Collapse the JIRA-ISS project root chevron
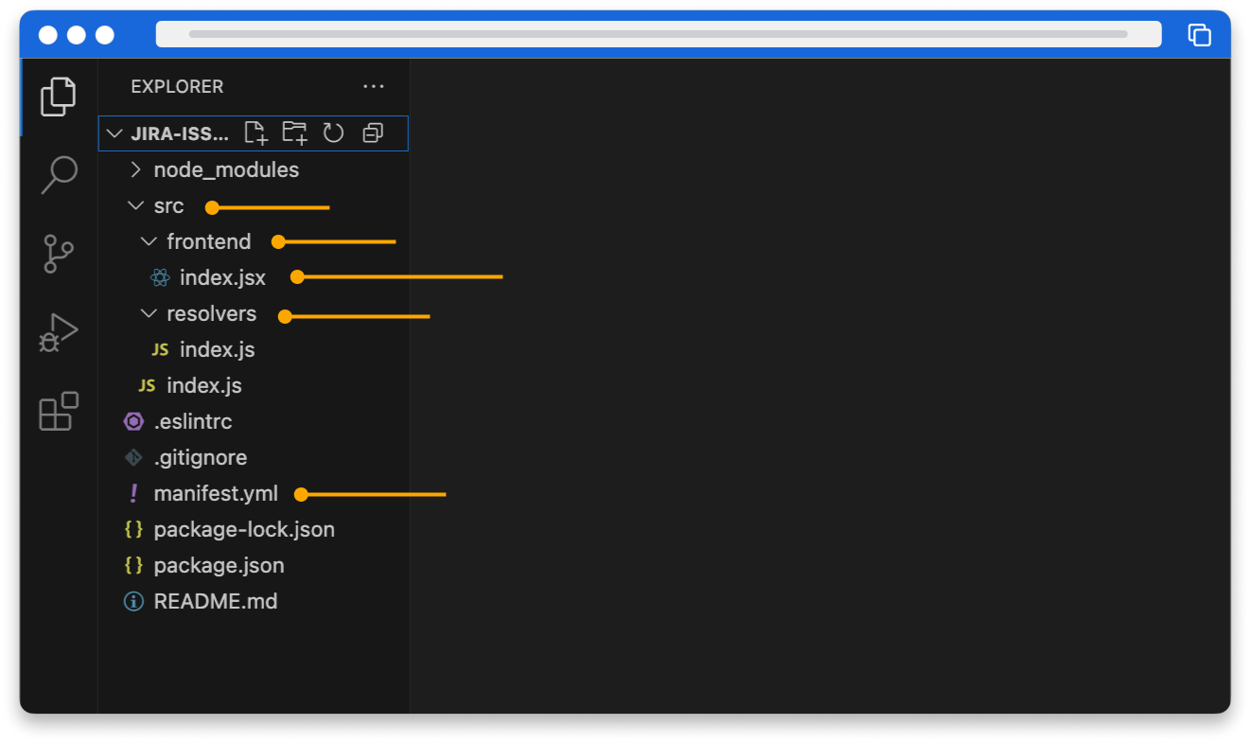This screenshot has height=743, width=1251. coord(115,133)
